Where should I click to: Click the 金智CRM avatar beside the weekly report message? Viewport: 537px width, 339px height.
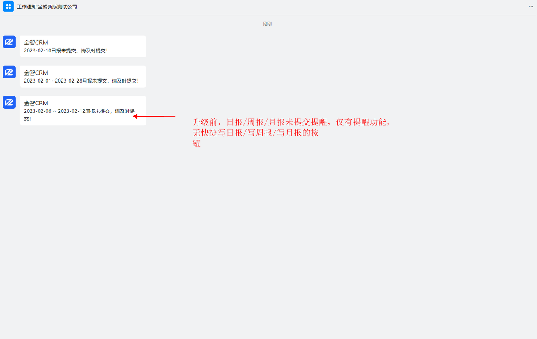click(9, 102)
